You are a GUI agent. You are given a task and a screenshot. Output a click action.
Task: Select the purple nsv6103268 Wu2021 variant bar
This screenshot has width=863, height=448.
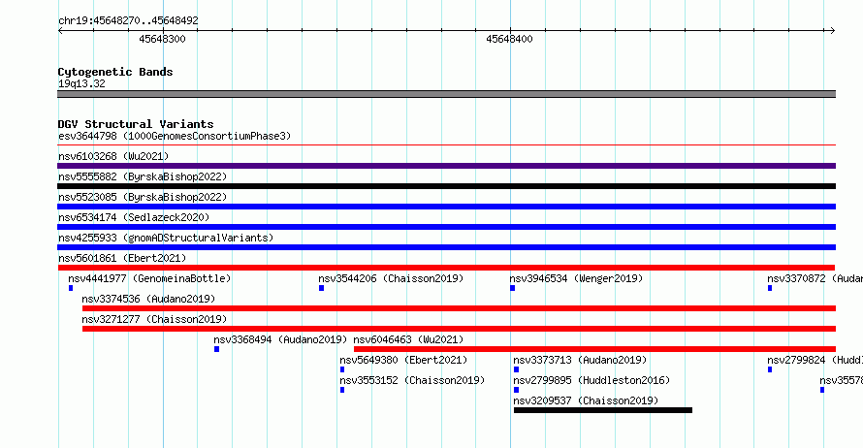(x=446, y=166)
